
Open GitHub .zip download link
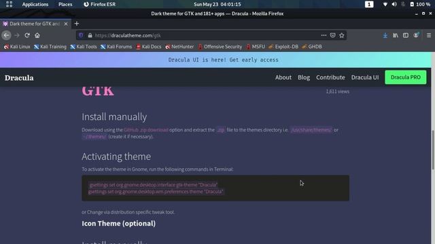(x=146, y=129)
